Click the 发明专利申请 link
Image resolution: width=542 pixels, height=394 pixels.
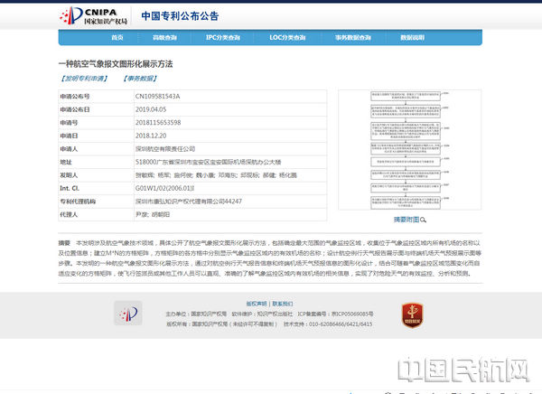click(88, 79)
